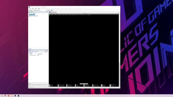Click the categorized view icon in Config toolbar

(x=29, y=51)
